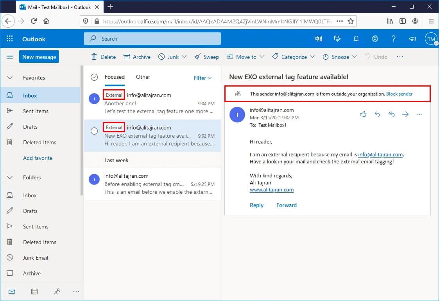This screenshot has width=439, height=301.
Task: Switch to the Other inbox tab
Action: coord(143,77)
